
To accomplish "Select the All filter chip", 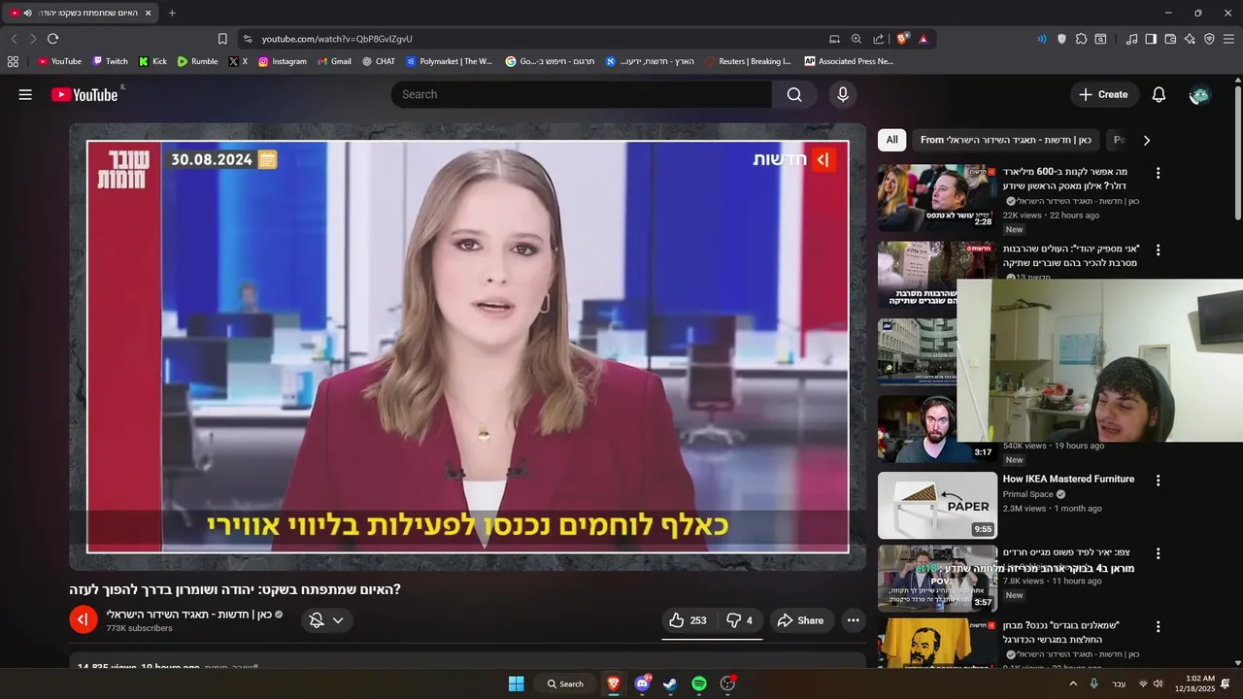I will click(x=891, y=140).
